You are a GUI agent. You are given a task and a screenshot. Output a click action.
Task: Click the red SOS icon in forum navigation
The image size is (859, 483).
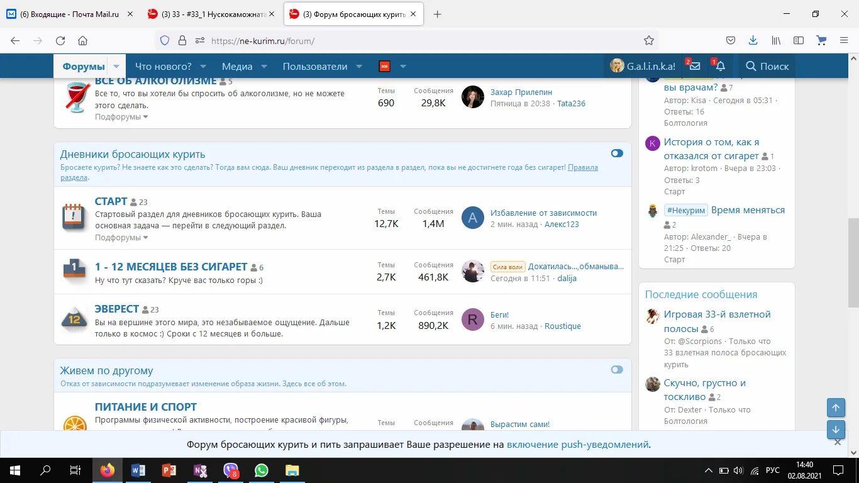coord(384,66)
